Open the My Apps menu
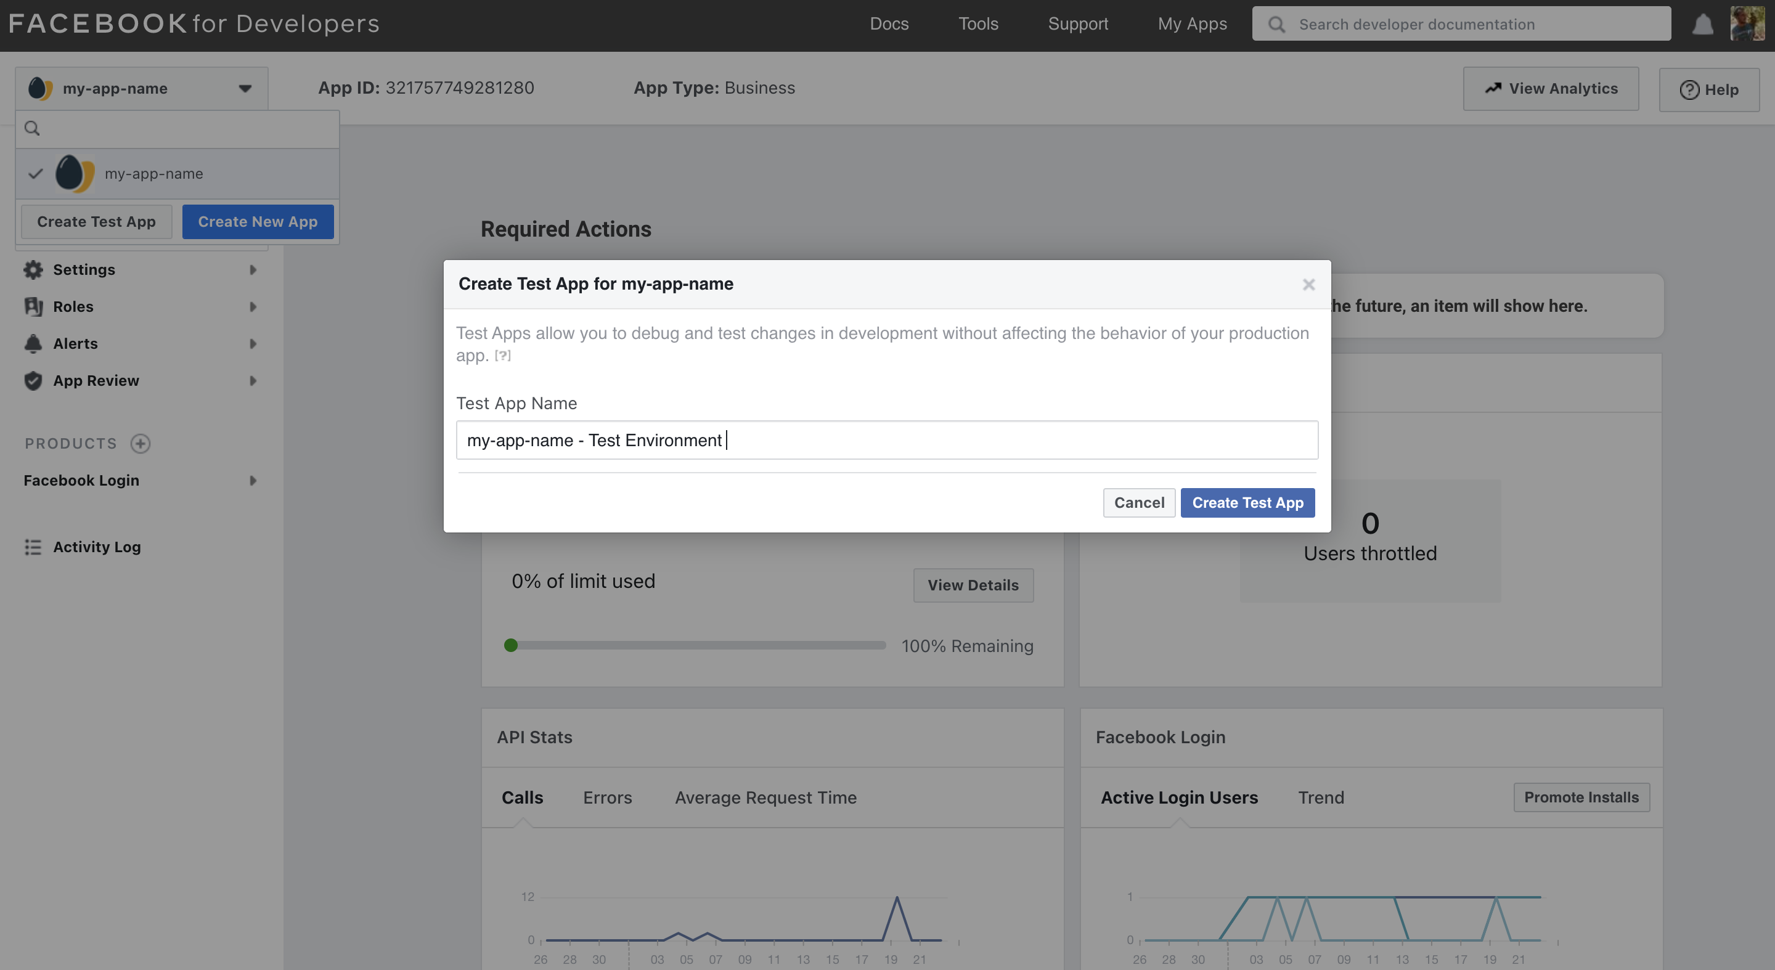This screenshot has height=970, width=1775. (1191, 23)
